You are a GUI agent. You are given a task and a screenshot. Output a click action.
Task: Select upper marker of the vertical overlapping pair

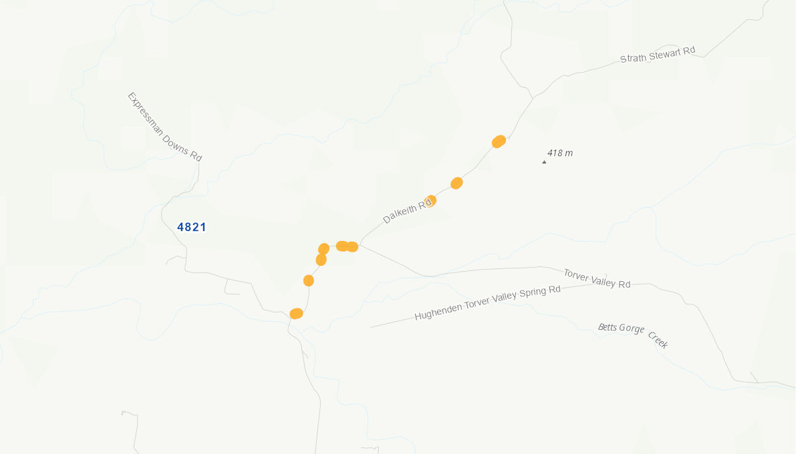tap(324, 249)
